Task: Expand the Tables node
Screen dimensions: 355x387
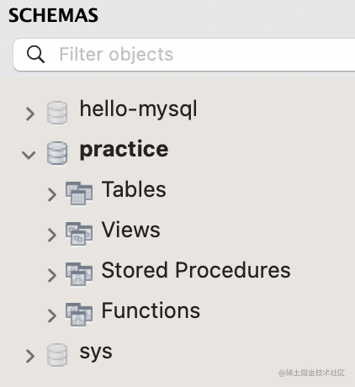Action: tap(52, 194)
